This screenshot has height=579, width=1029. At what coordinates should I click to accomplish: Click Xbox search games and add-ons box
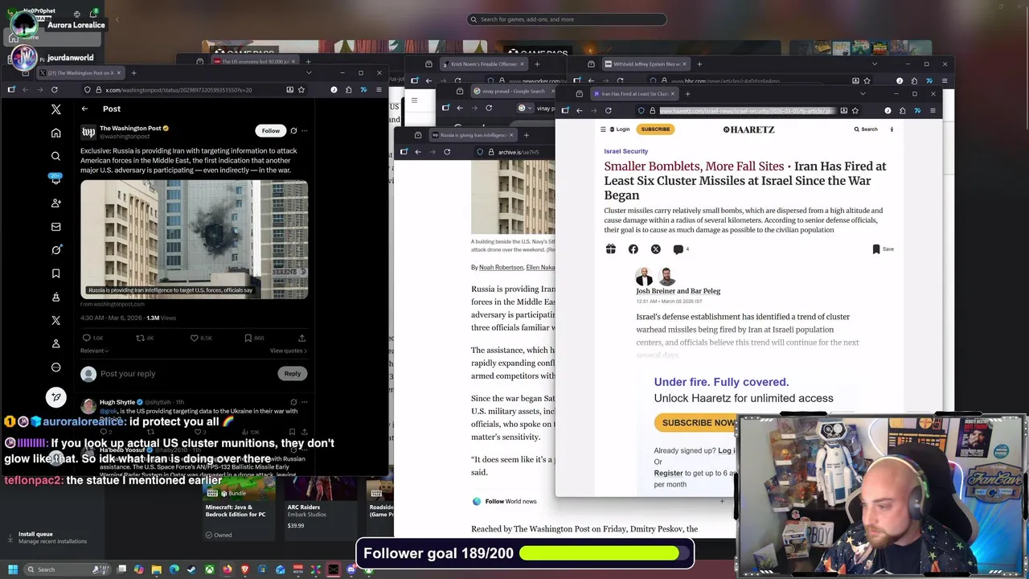567,19
